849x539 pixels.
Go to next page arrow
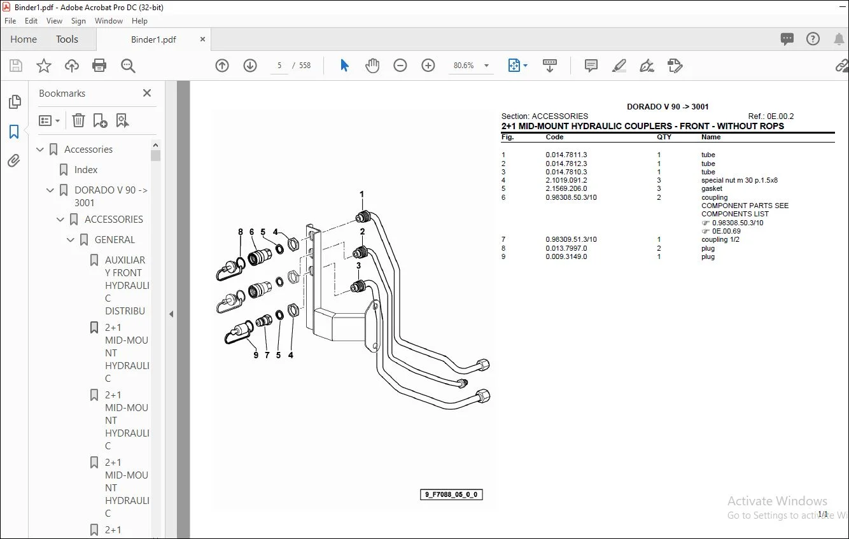click(250, 66)
